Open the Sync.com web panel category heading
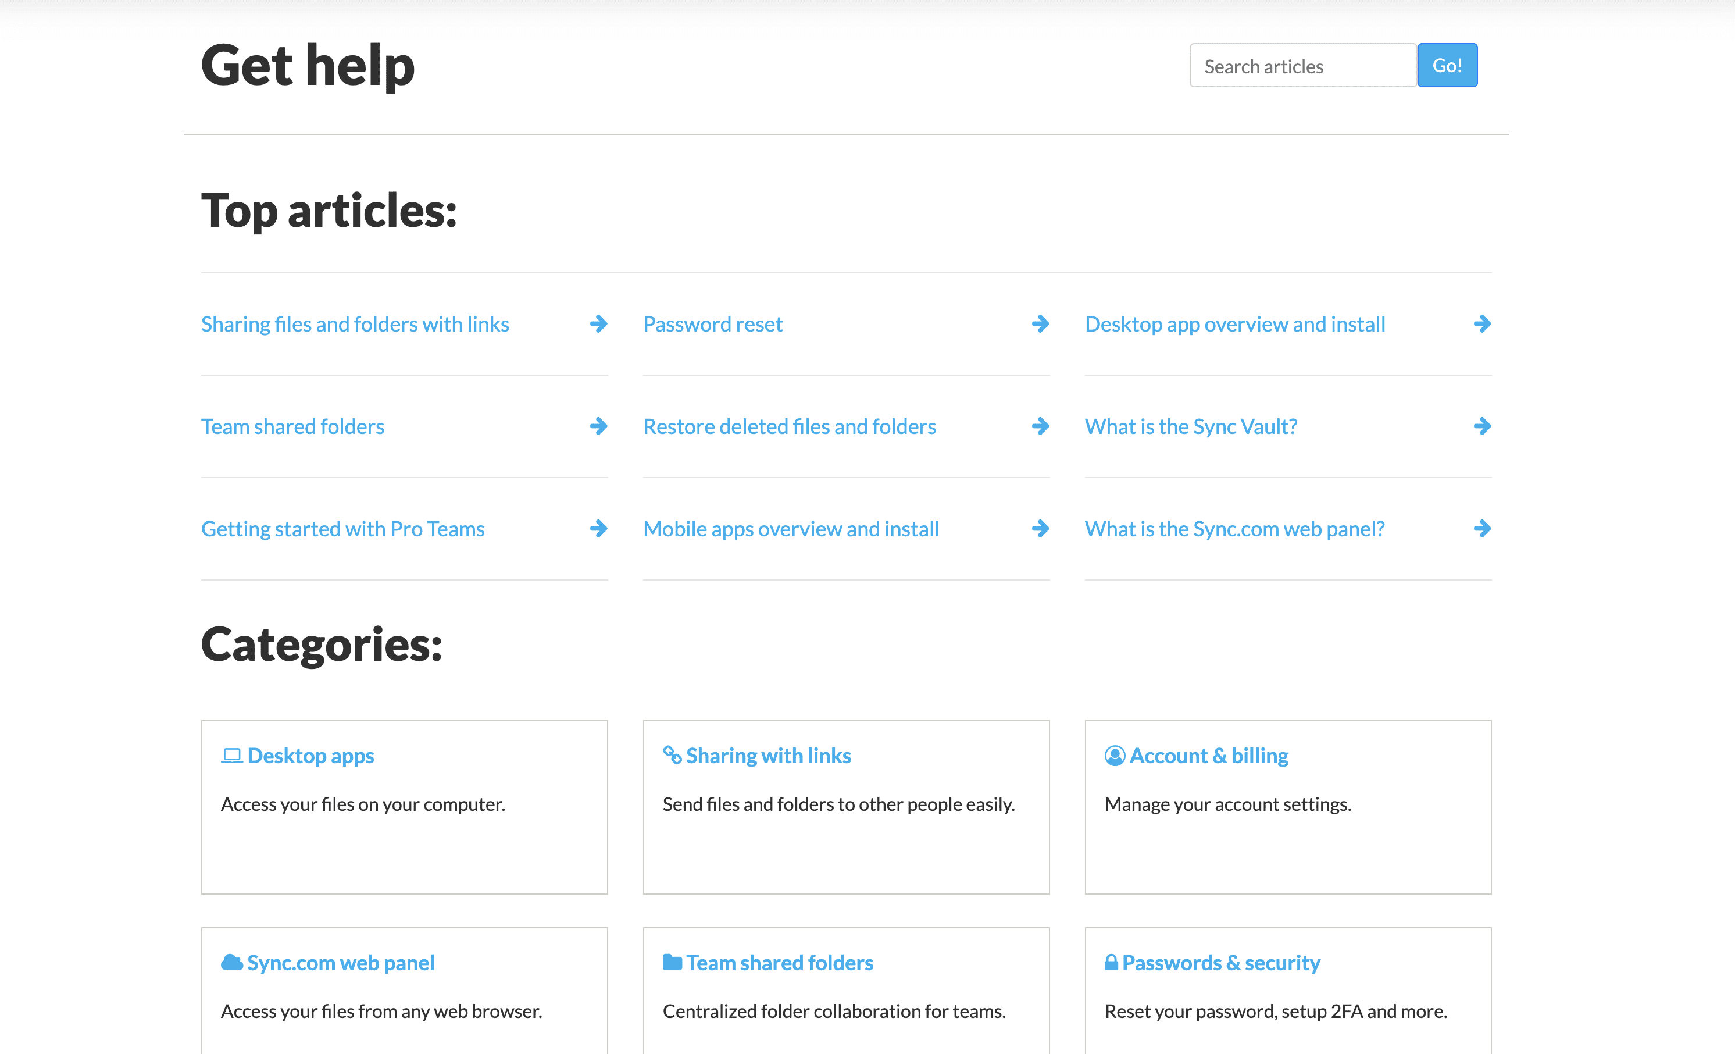This screenshot has width=1735, height=1054. [341, 963]
